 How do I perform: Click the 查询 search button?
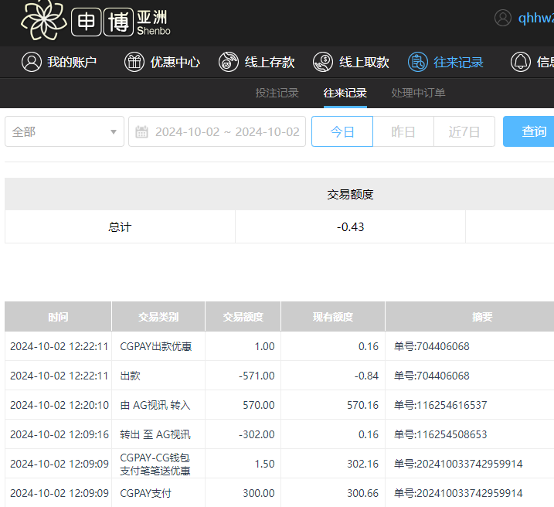point(532,131)
